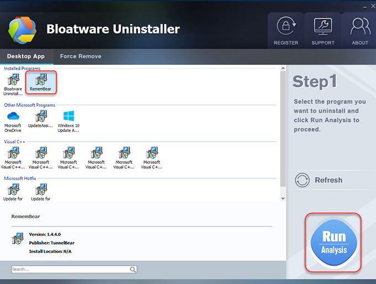Click the SUPPORT label
The image size is (376, 284).
click(323, 43)
